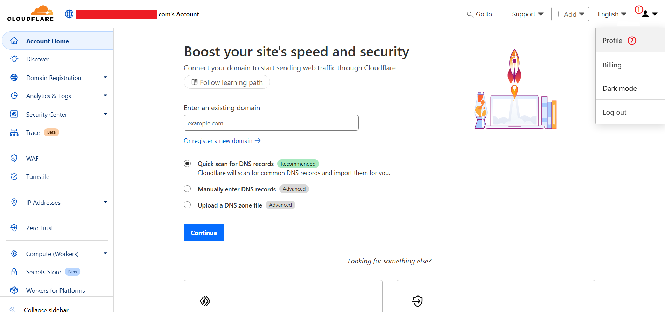This screenshot has width=665, height=312.
Task: Expand the Domain Registration submenu arrow
Action: tap(105, 77)
